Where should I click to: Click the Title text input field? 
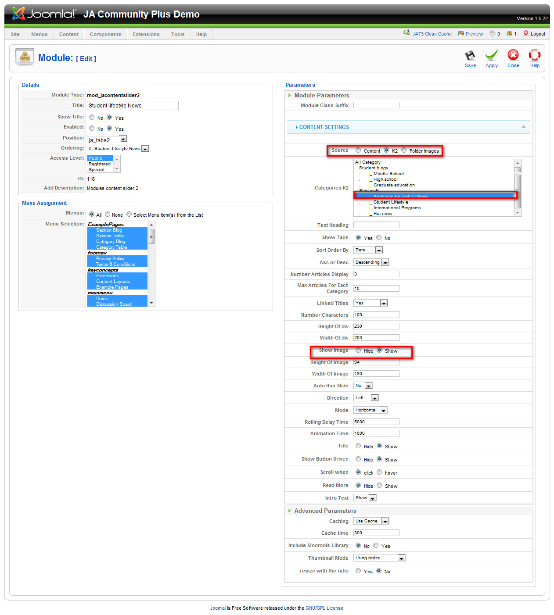click(x=133, y=106)
